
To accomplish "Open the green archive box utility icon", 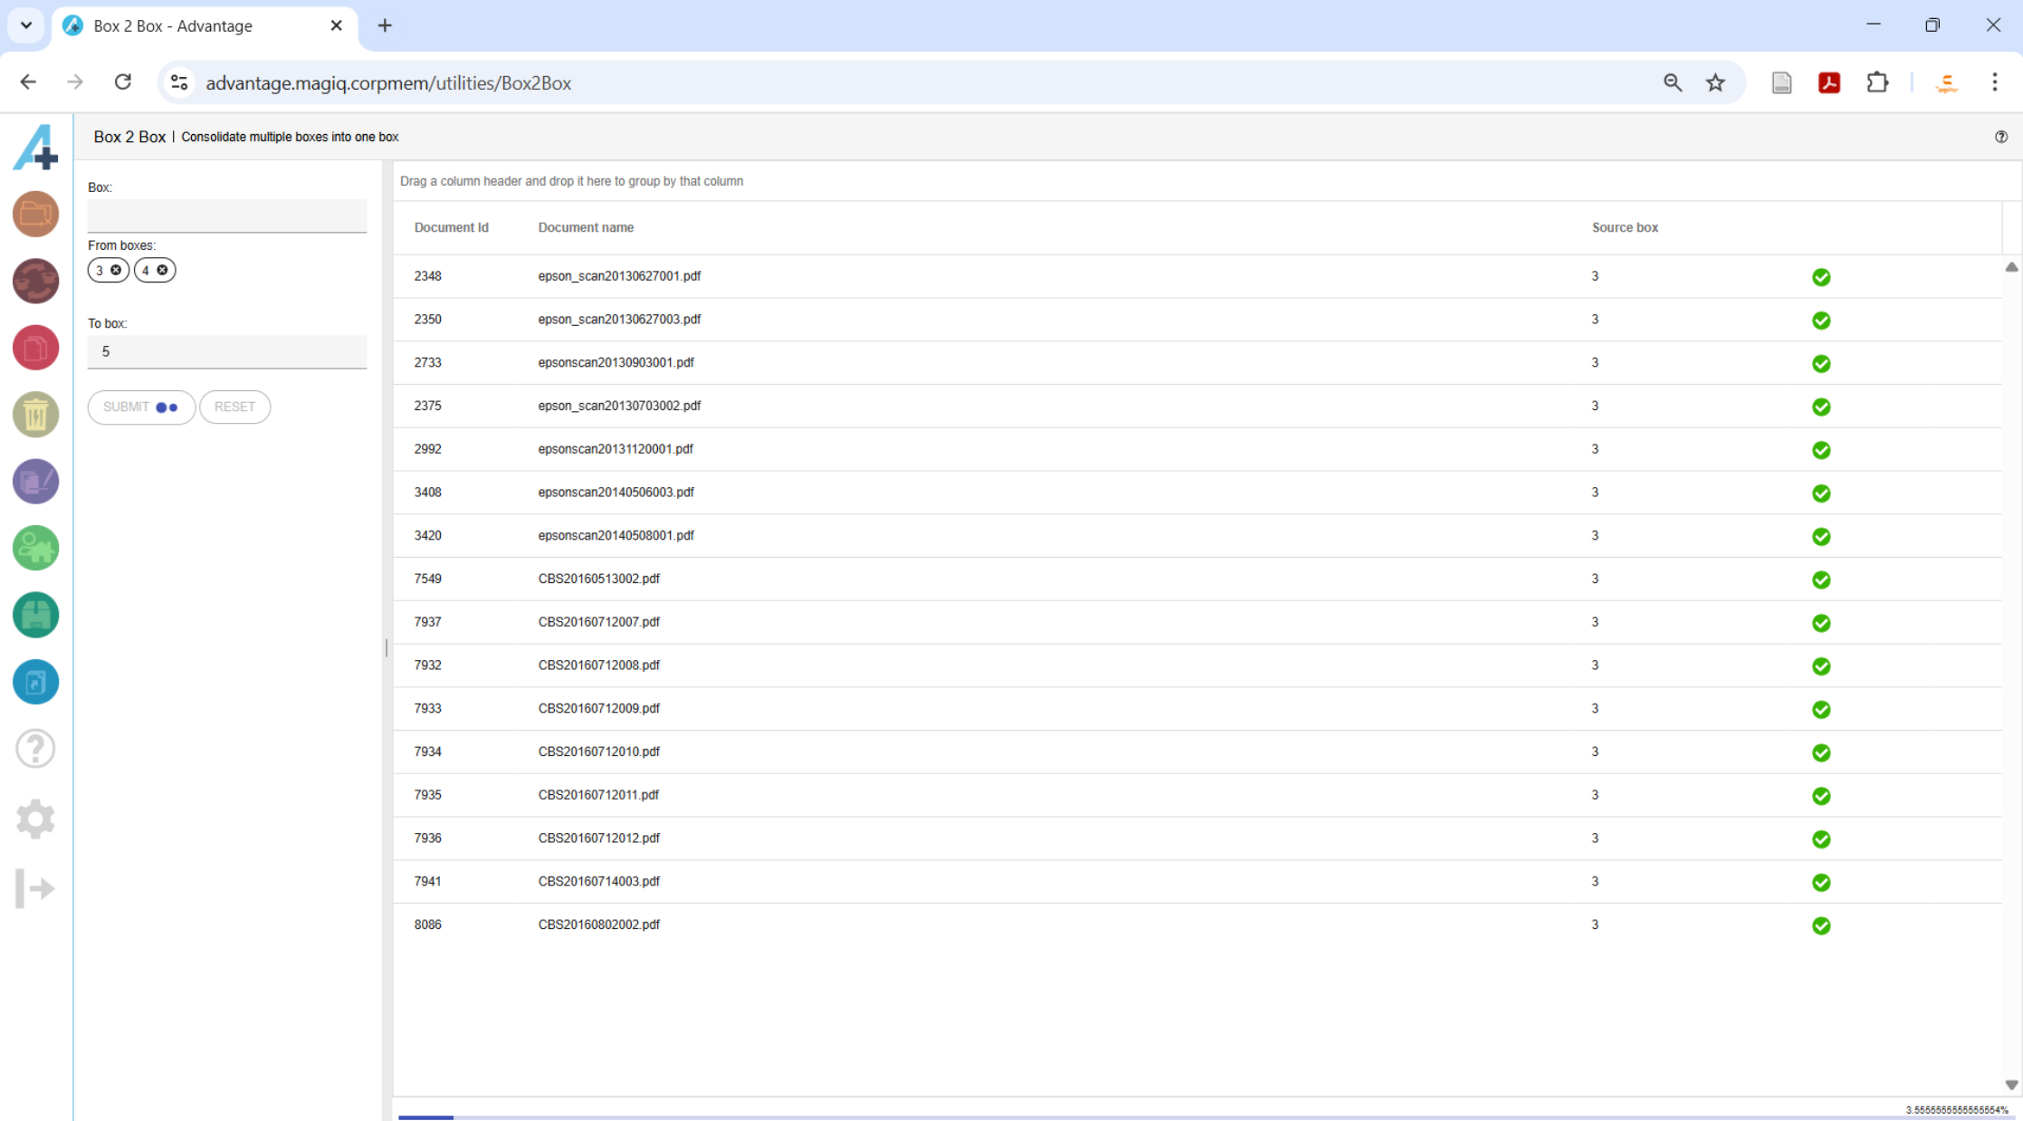I will pyautogui.click(x=35, y=615).
